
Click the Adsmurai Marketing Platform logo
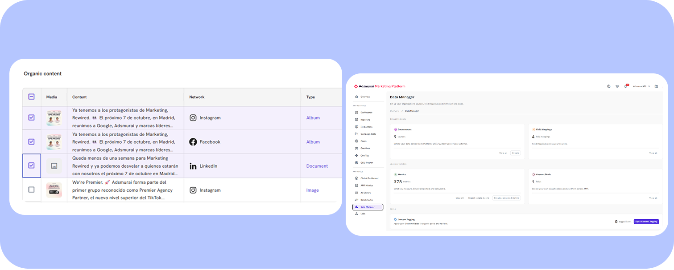pos(380,86)
